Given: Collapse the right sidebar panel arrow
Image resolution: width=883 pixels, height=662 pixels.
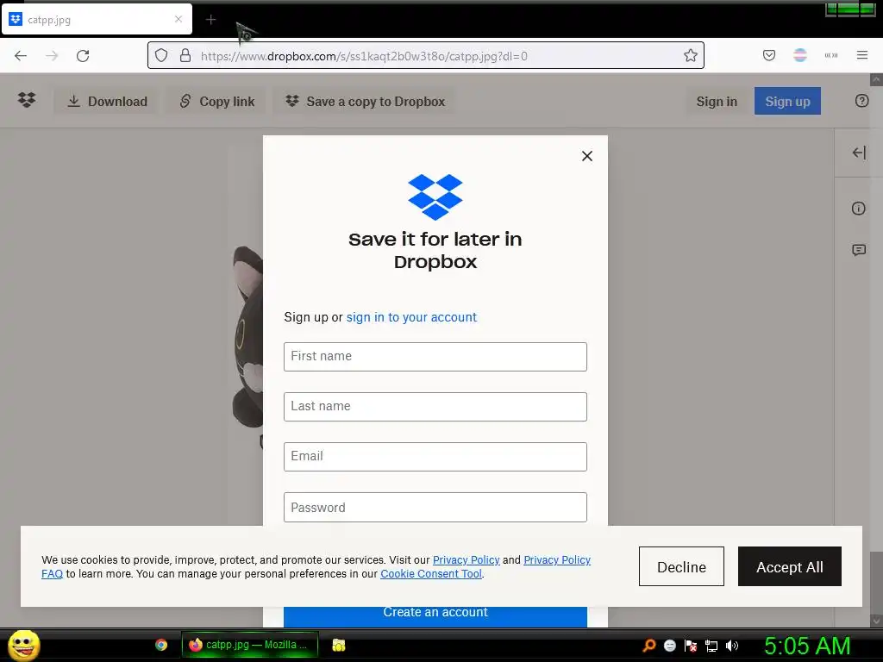Looking at the screenshot, I should coord(859,153).
